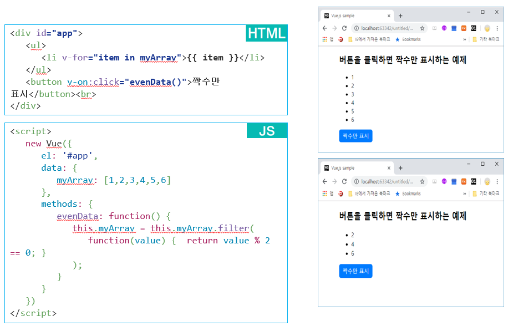This screenshot has width=508, height=326.
Task: Click '짝수만 표시' button below the 2, 4, 6 list
Action: (355, 271)
